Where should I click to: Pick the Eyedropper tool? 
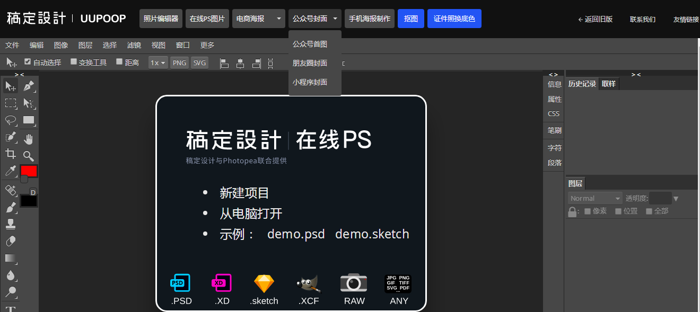pyautogui.click(x=11, y=171)
